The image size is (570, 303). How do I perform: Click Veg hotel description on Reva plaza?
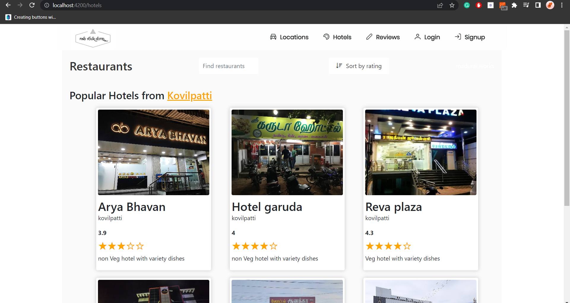point(403,258)
